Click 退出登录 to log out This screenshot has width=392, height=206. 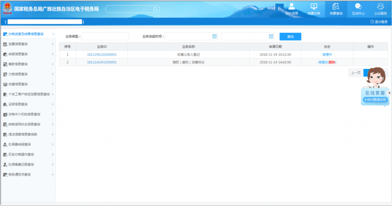tap(379, 22)
